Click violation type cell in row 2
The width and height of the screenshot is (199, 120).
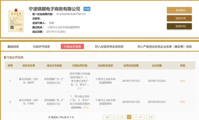[54, 102]
